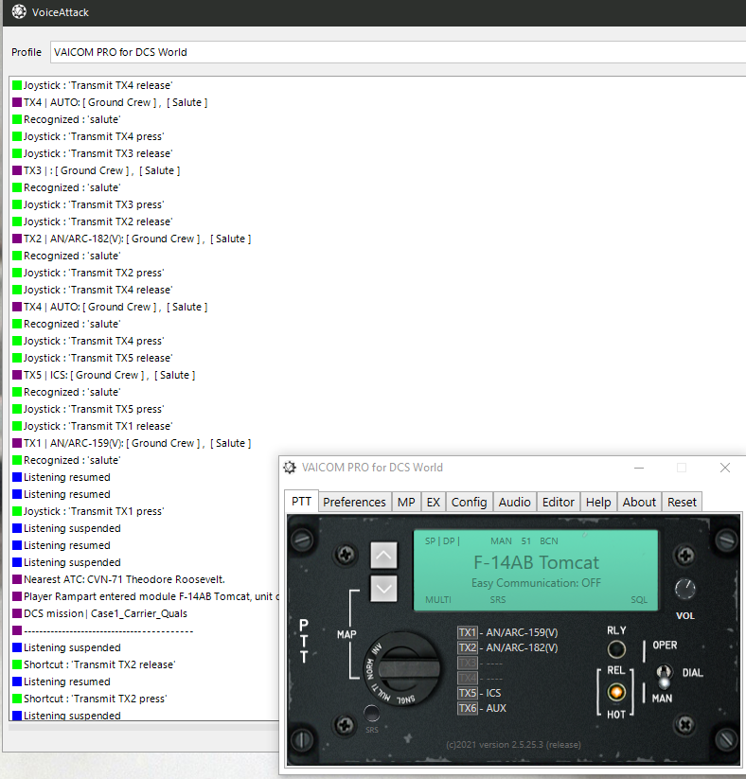Image resolution: width=746 pixels, height=779 pixels.
Task: Select the TX2 AN/ARC-182(V) label
Action: [x=507, y=647]
